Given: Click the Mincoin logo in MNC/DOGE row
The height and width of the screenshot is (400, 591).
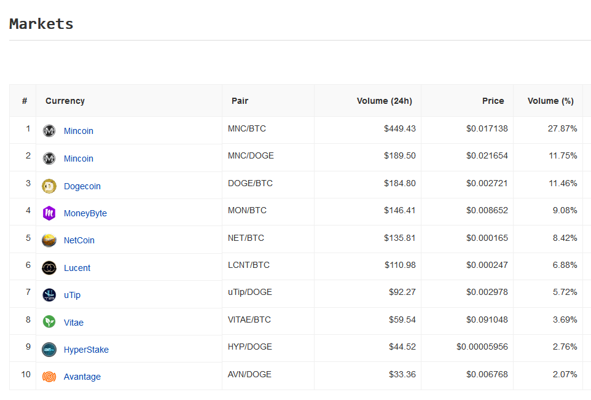Looking at the screenshot, I should click(49, 159).
